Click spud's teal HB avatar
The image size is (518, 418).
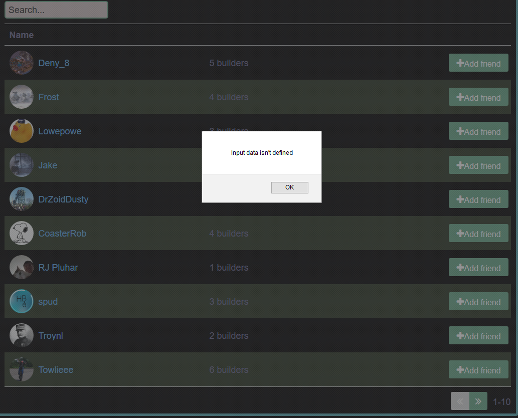22,301
